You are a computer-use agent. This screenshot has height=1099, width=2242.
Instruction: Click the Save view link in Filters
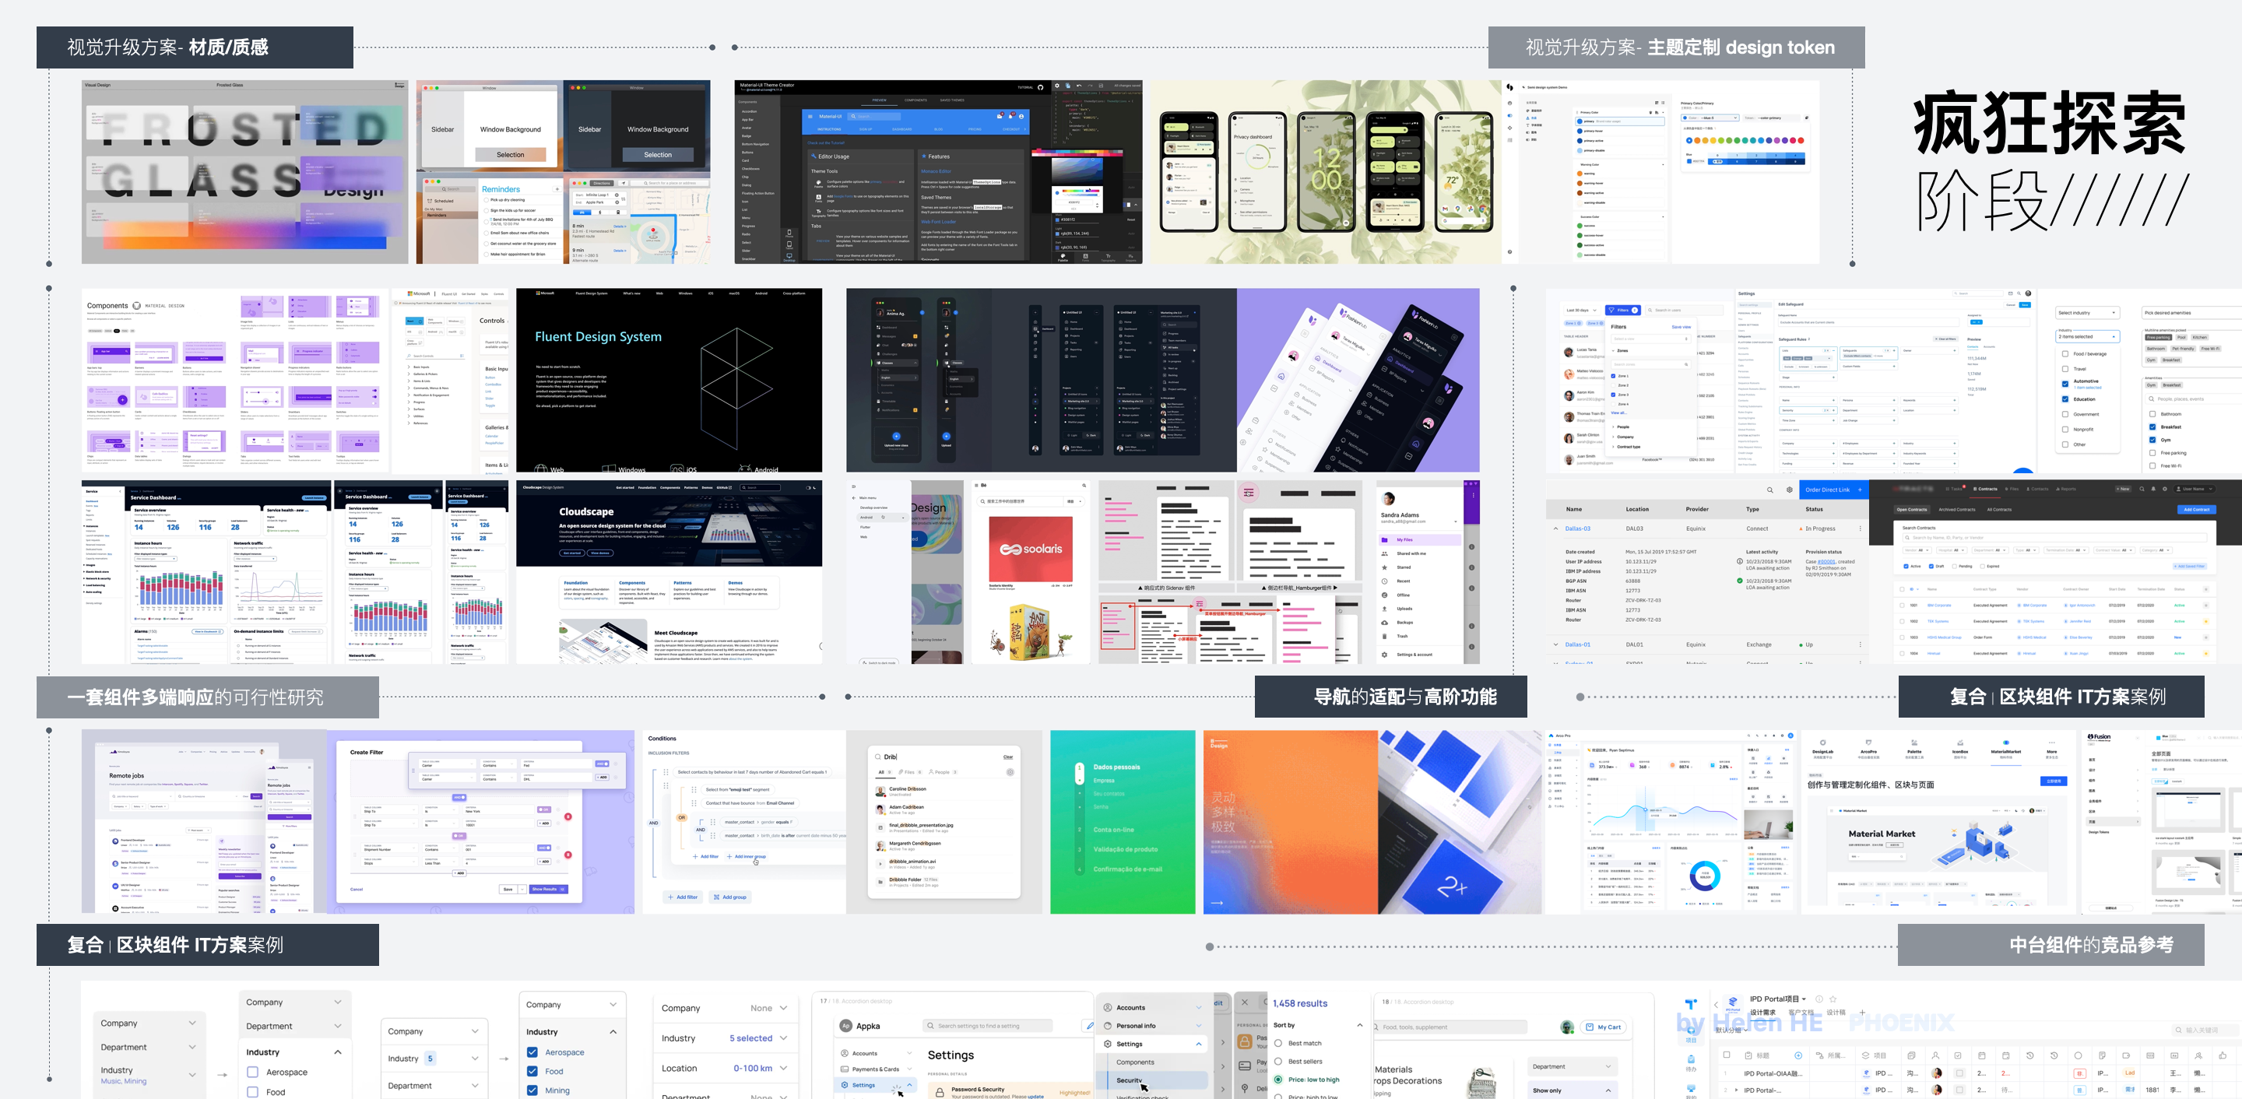(x=1681, y=326)
